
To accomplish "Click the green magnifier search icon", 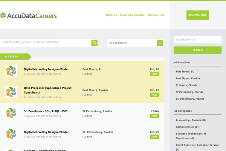I will click(x=95, y=43).
